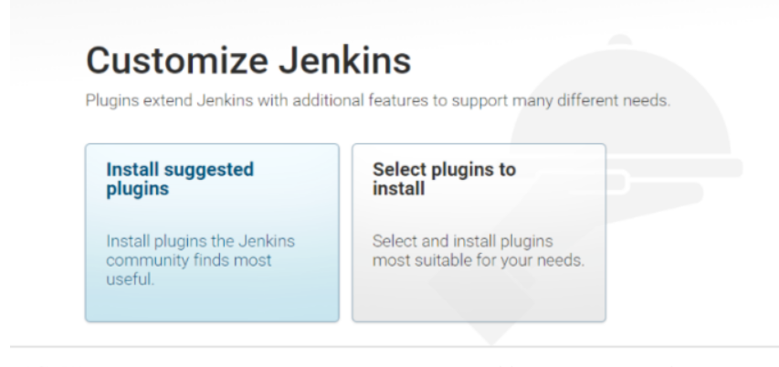
Task: Choose the Install suggested plugins option
Action: (212, 233)
